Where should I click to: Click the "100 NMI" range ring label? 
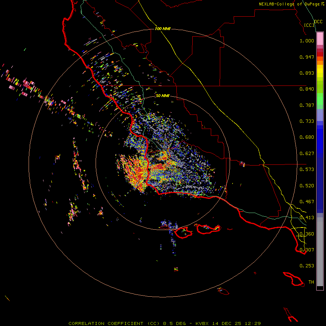click(163, 29)
